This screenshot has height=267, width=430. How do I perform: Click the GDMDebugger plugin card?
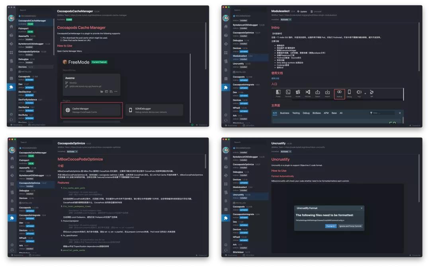tap(154, 110)
